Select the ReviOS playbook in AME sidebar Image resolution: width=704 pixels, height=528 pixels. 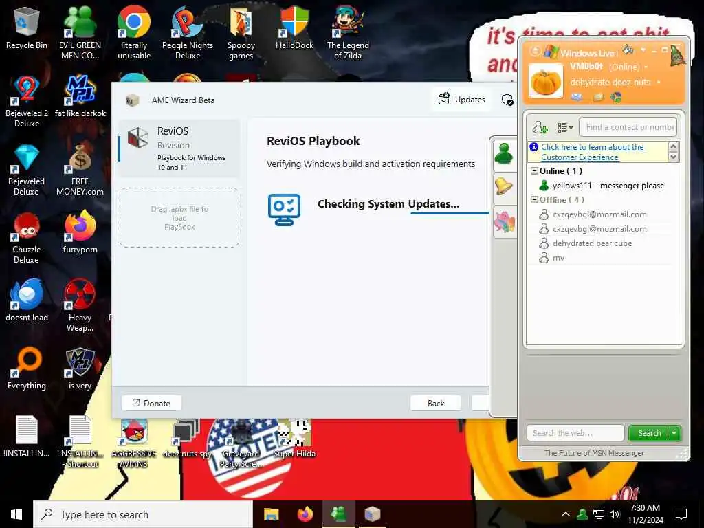tap(179, 149)
